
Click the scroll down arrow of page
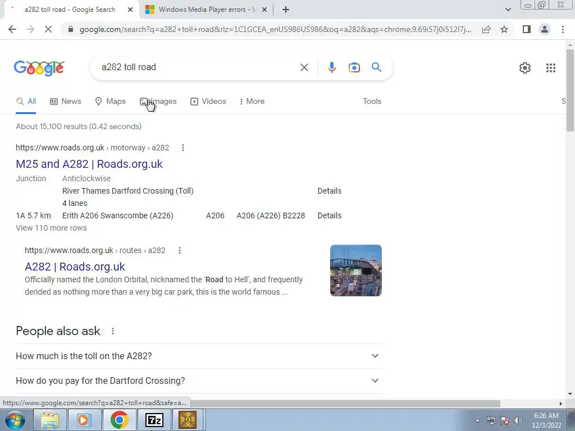(570, 394)
